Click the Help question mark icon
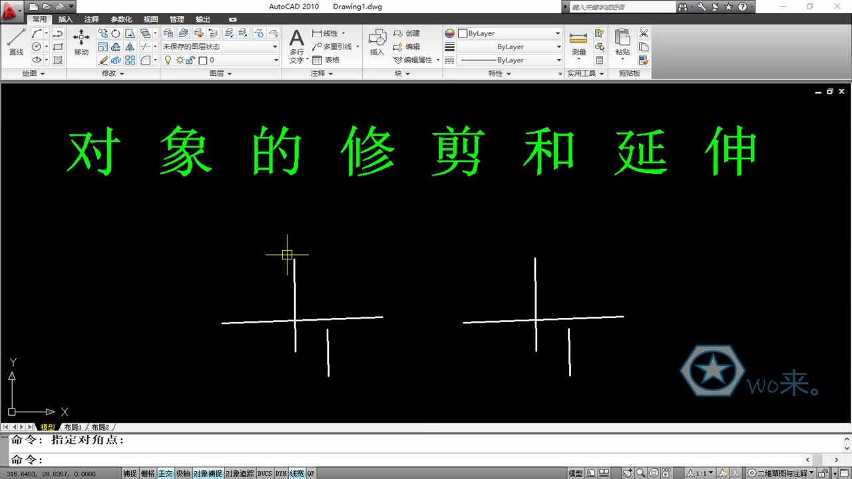 (x=742, y=7)
